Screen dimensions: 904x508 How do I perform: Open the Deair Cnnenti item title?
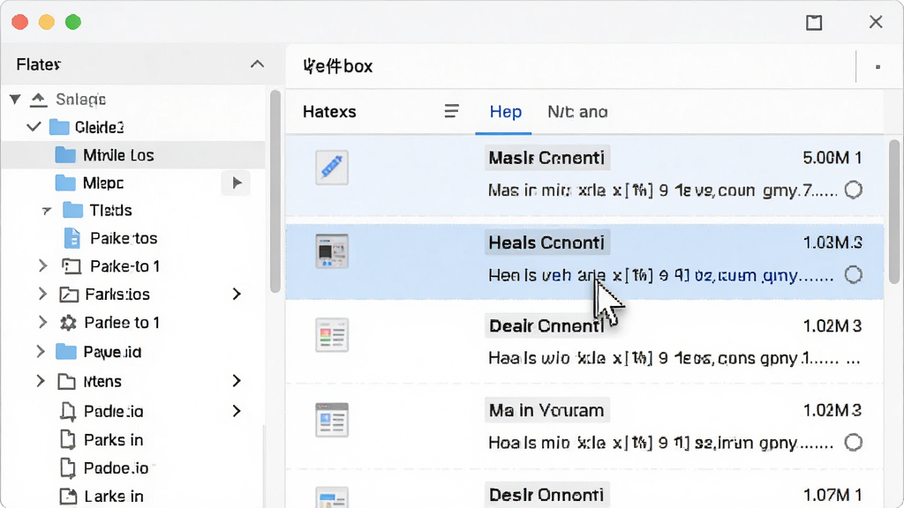click(546, 326)
